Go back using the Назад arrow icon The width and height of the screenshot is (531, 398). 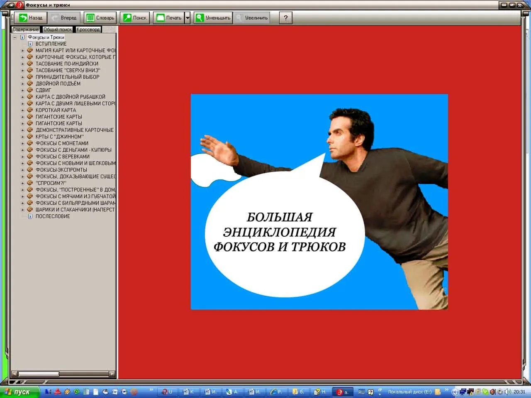click(24, 17)
